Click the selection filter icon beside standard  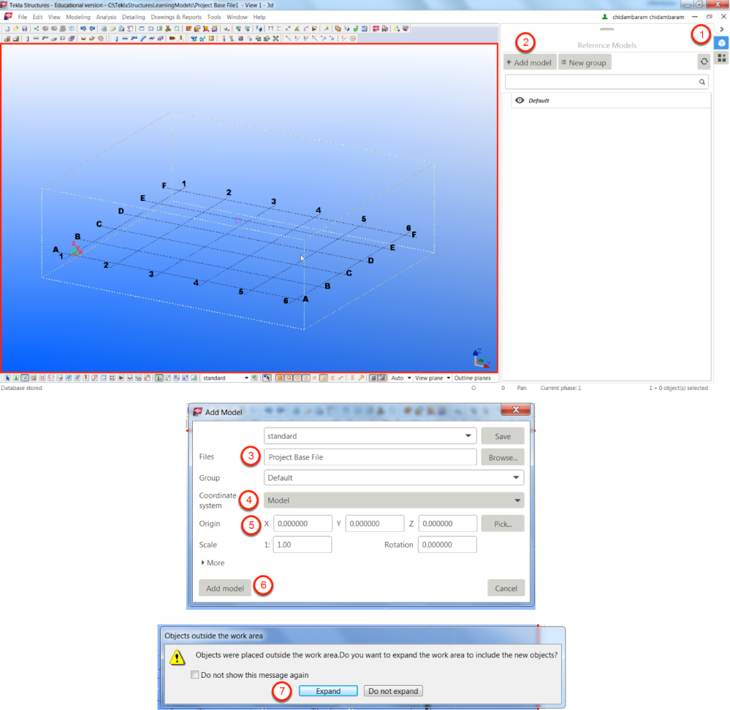(254, 378)
